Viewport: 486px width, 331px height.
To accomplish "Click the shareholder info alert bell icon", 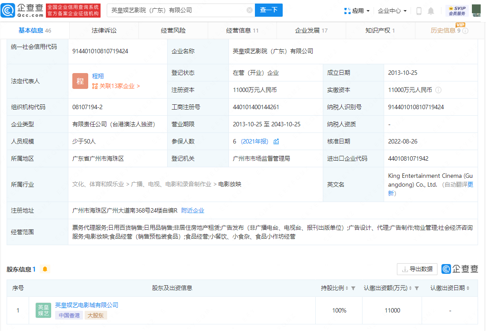I will (45, 269).
